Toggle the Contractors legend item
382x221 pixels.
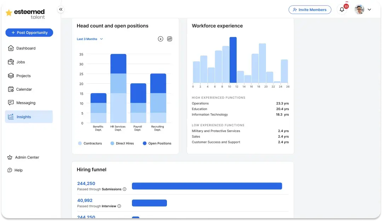89,143
